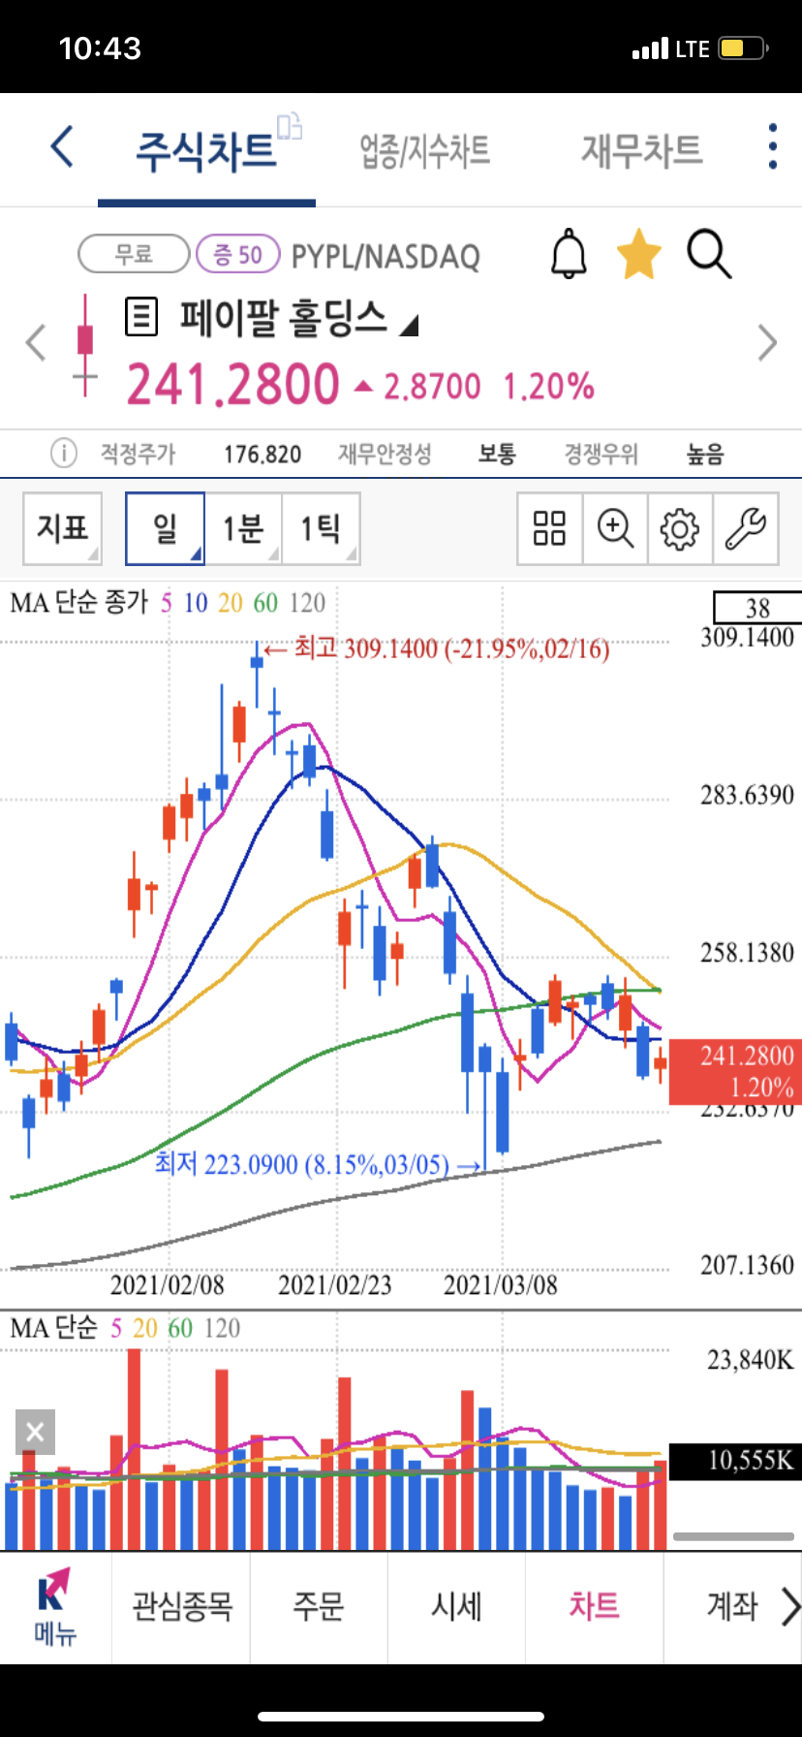Tap volume MA 20 legend
Image resolution: width=802 pixels, height=1737 pixels.
145,1328
